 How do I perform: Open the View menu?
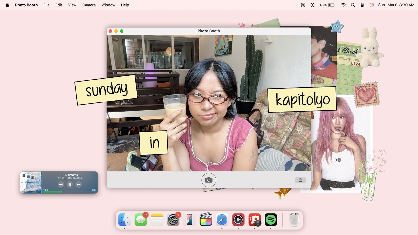point(72,5)
